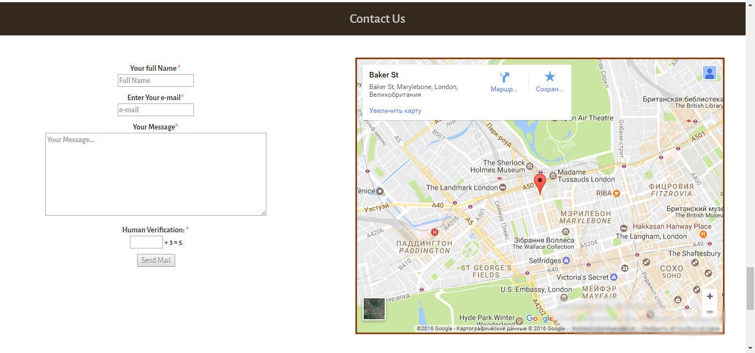This screenshot has width=755, height=353.
Task: Click the red hospital H marker in Paddington
Action: point(434,232)
